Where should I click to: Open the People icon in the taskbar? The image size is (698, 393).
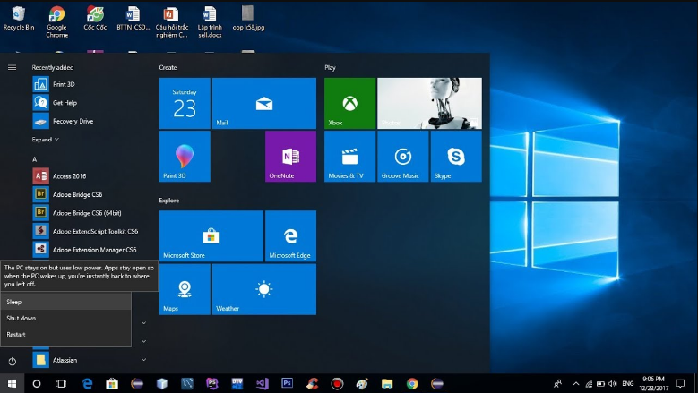click(x=557, y=384)
